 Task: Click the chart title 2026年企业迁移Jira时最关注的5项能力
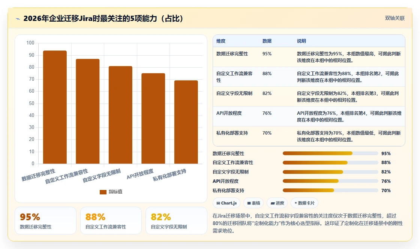103,18
